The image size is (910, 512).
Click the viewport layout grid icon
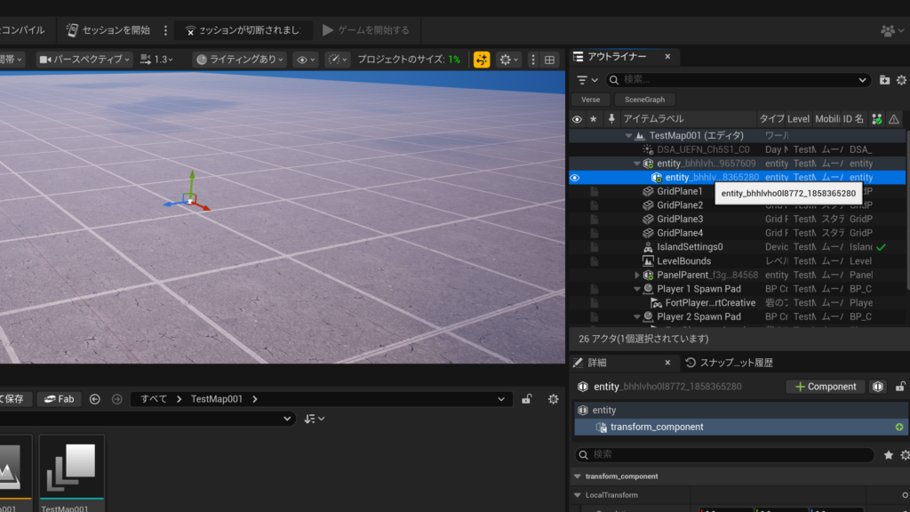click(549, 60)
